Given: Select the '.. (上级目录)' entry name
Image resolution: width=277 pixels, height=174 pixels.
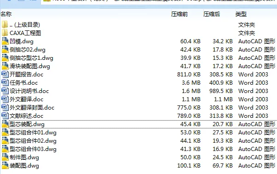Looking at the screenshot, I should click(x=25, y=25).
